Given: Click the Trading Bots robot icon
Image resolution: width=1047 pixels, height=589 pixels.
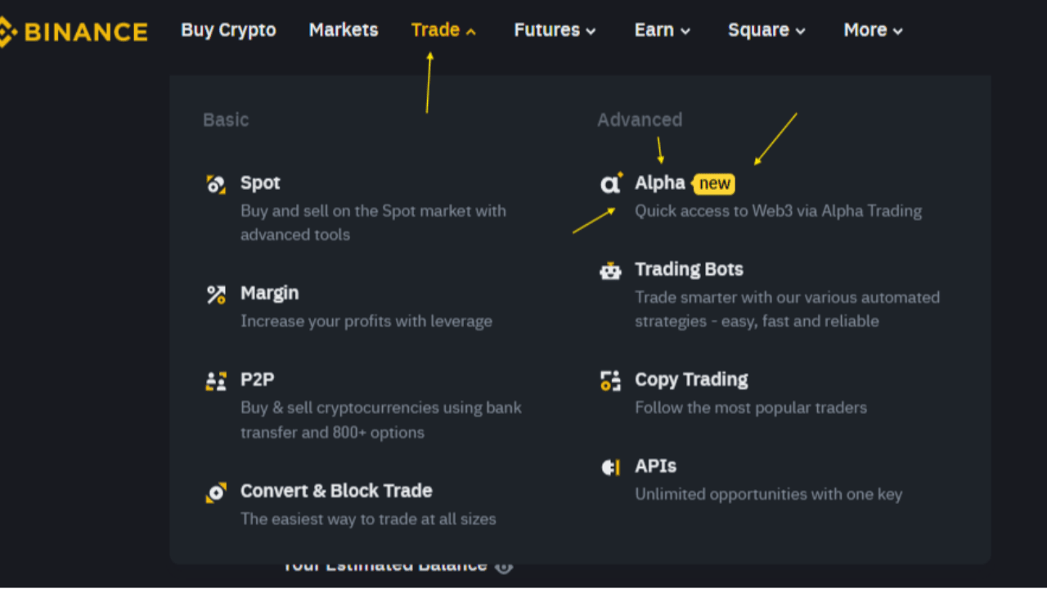Looking at the screenshot, I should [x=610, y=270].
